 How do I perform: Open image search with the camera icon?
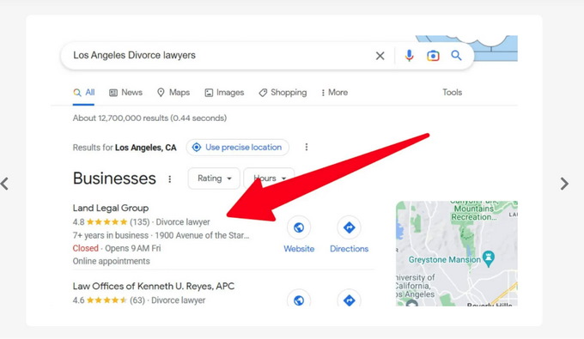(x=433, y=56)
